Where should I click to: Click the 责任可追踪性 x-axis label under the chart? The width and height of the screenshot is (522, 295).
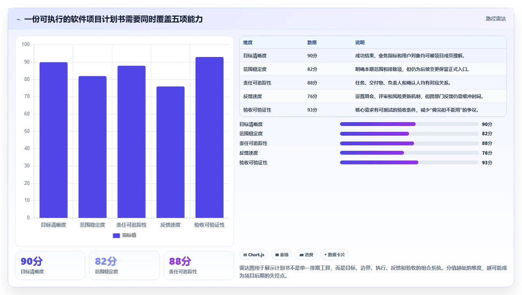pyautogui.click(x=132, y=225)
